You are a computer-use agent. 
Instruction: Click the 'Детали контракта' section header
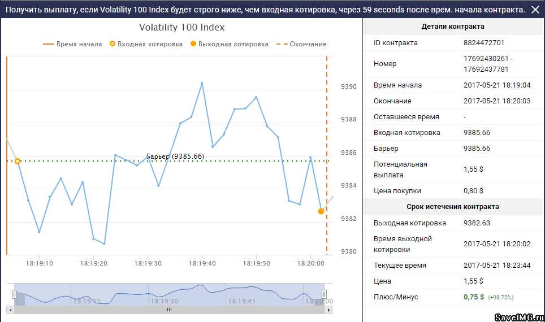click(453, 27)
